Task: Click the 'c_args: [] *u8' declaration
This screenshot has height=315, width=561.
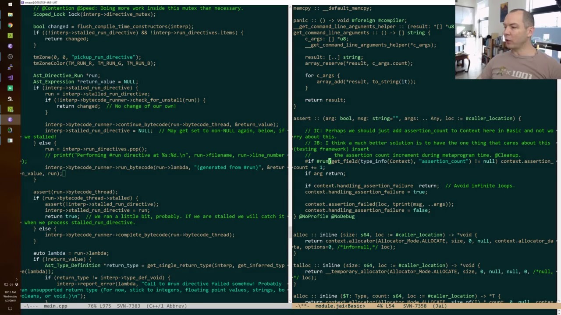Action: point(327,38)
